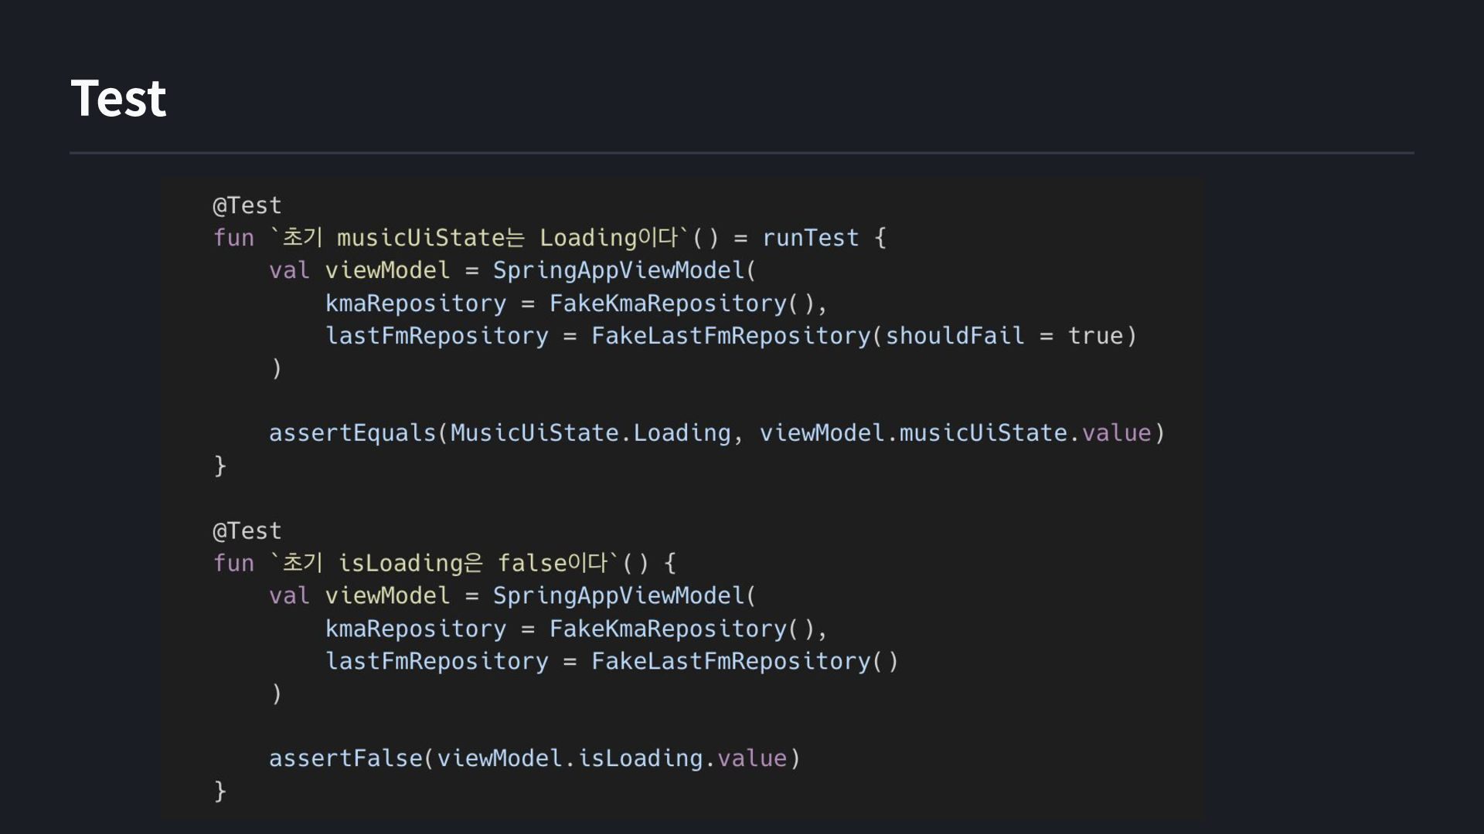Click the second @Test annotation
Viewport: 1484px width, 834px height.
pos(247,531)
